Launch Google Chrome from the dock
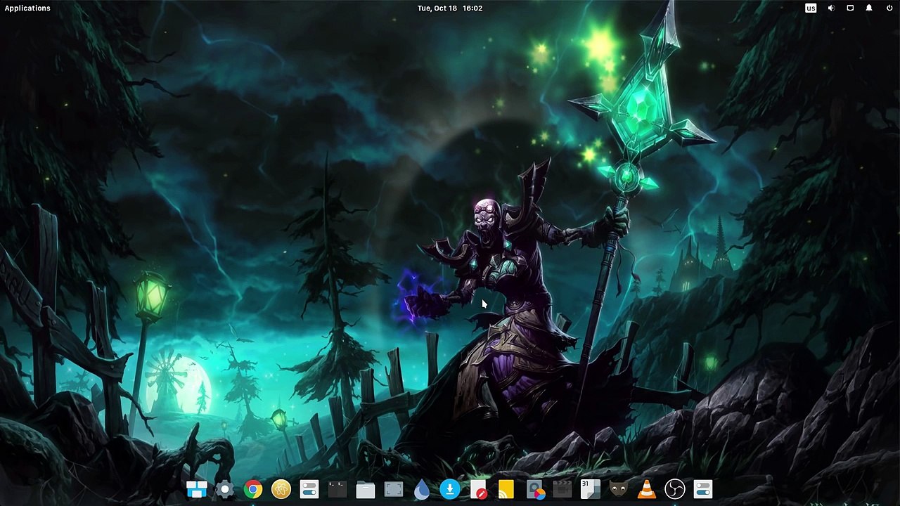The height and width of the screenshot is (506, 900). coord(253,489)
